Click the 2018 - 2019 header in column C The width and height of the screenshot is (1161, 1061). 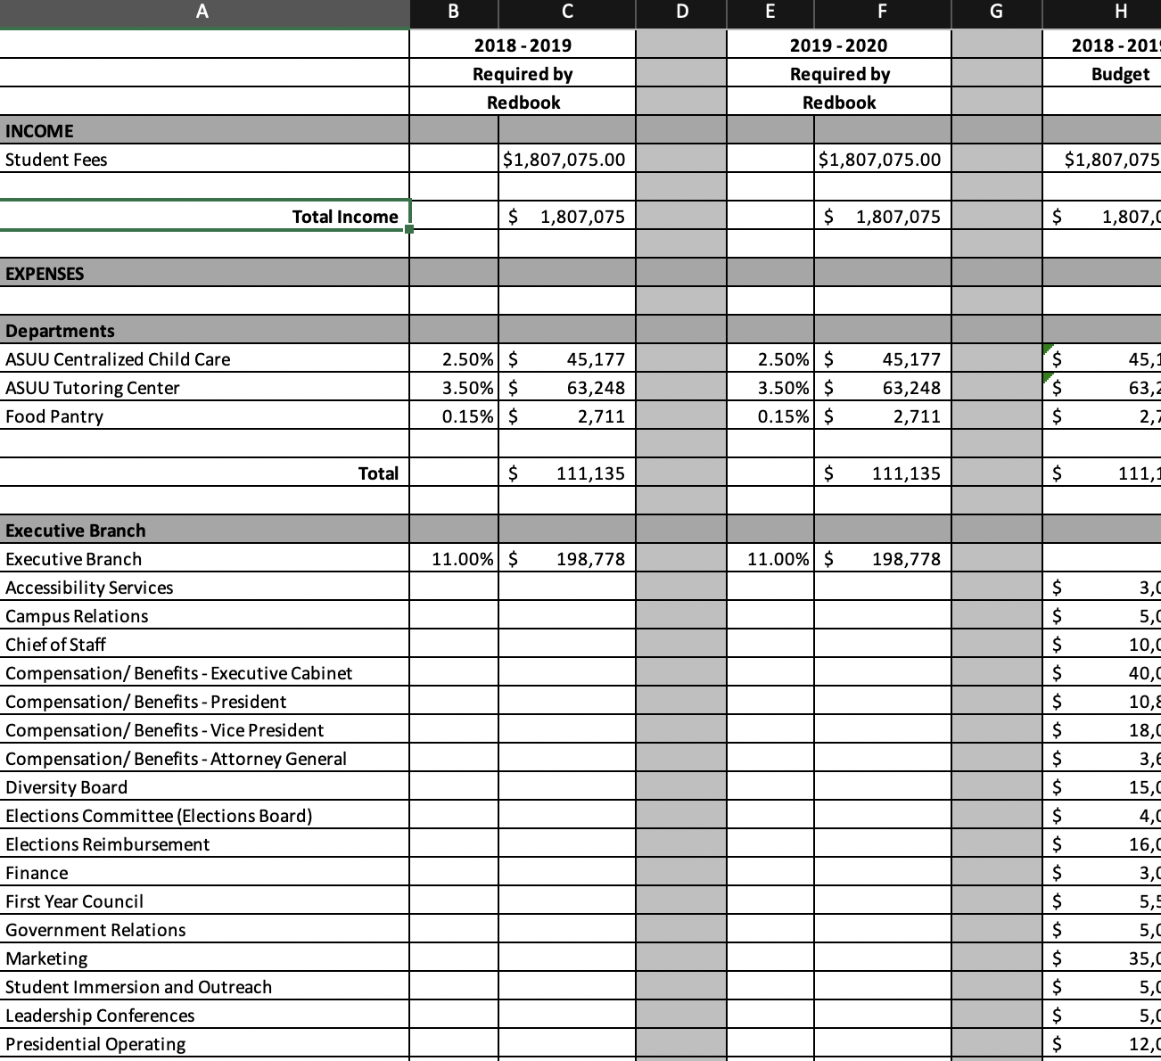(523, 45)
